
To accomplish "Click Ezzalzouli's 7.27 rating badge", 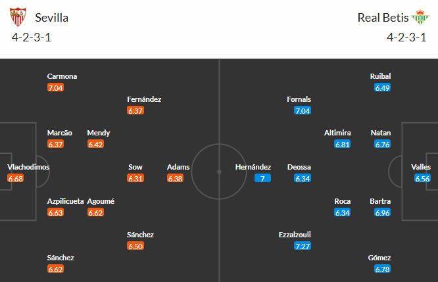I will (303, 246).
